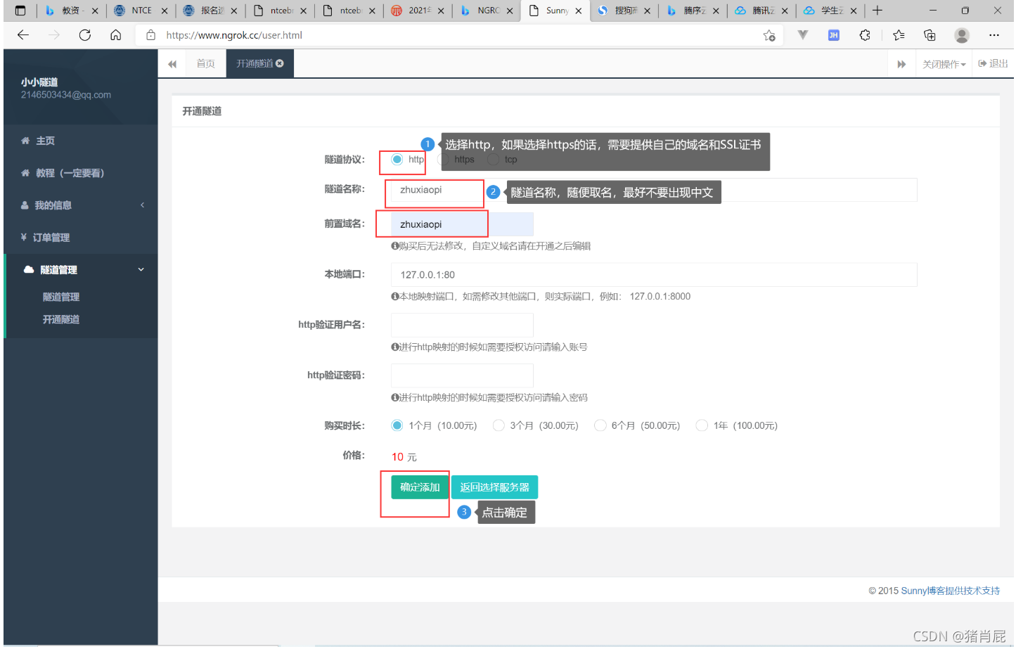Screen dimensions: 1016x649
Task: View site security lock info
Action: 150,35
